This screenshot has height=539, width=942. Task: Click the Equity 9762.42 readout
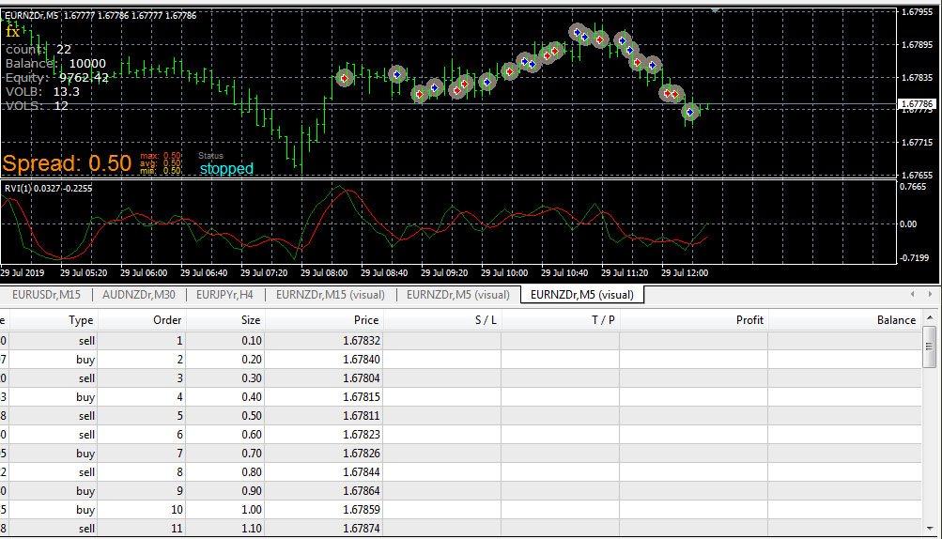57,78
